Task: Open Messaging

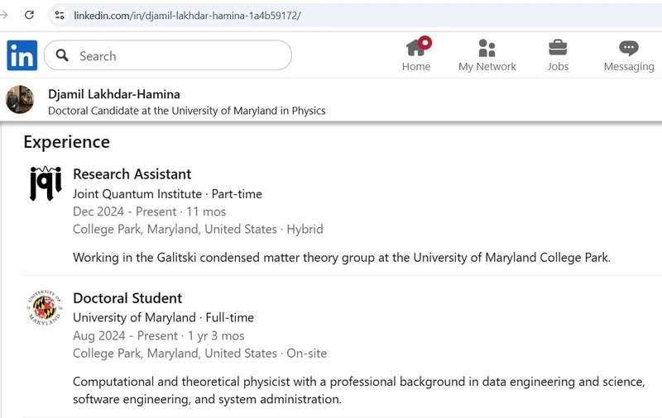Action: point(628,55)
